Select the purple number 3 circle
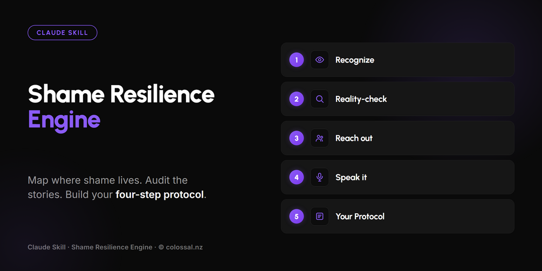 [x=297, y=138]
